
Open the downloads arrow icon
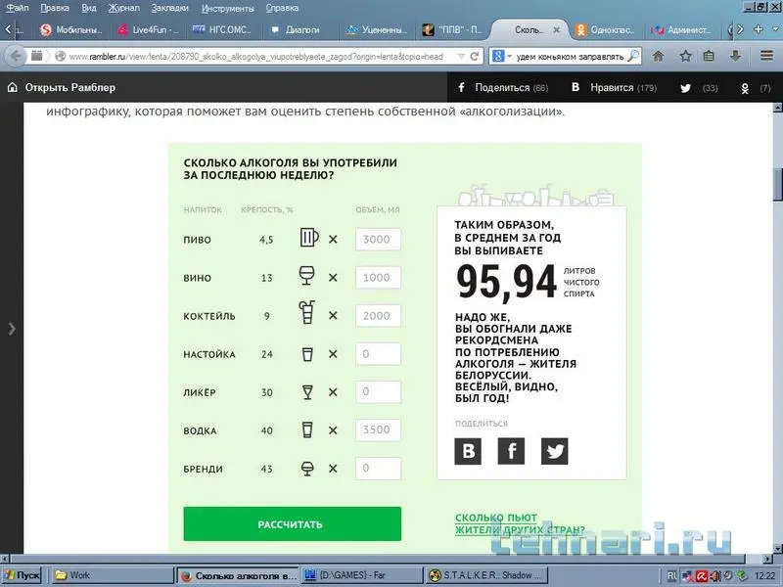pyautogui.click(x=735, y=57)
